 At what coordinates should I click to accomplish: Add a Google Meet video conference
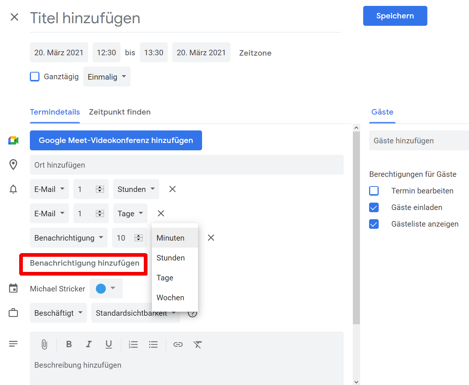click(116, 140)
